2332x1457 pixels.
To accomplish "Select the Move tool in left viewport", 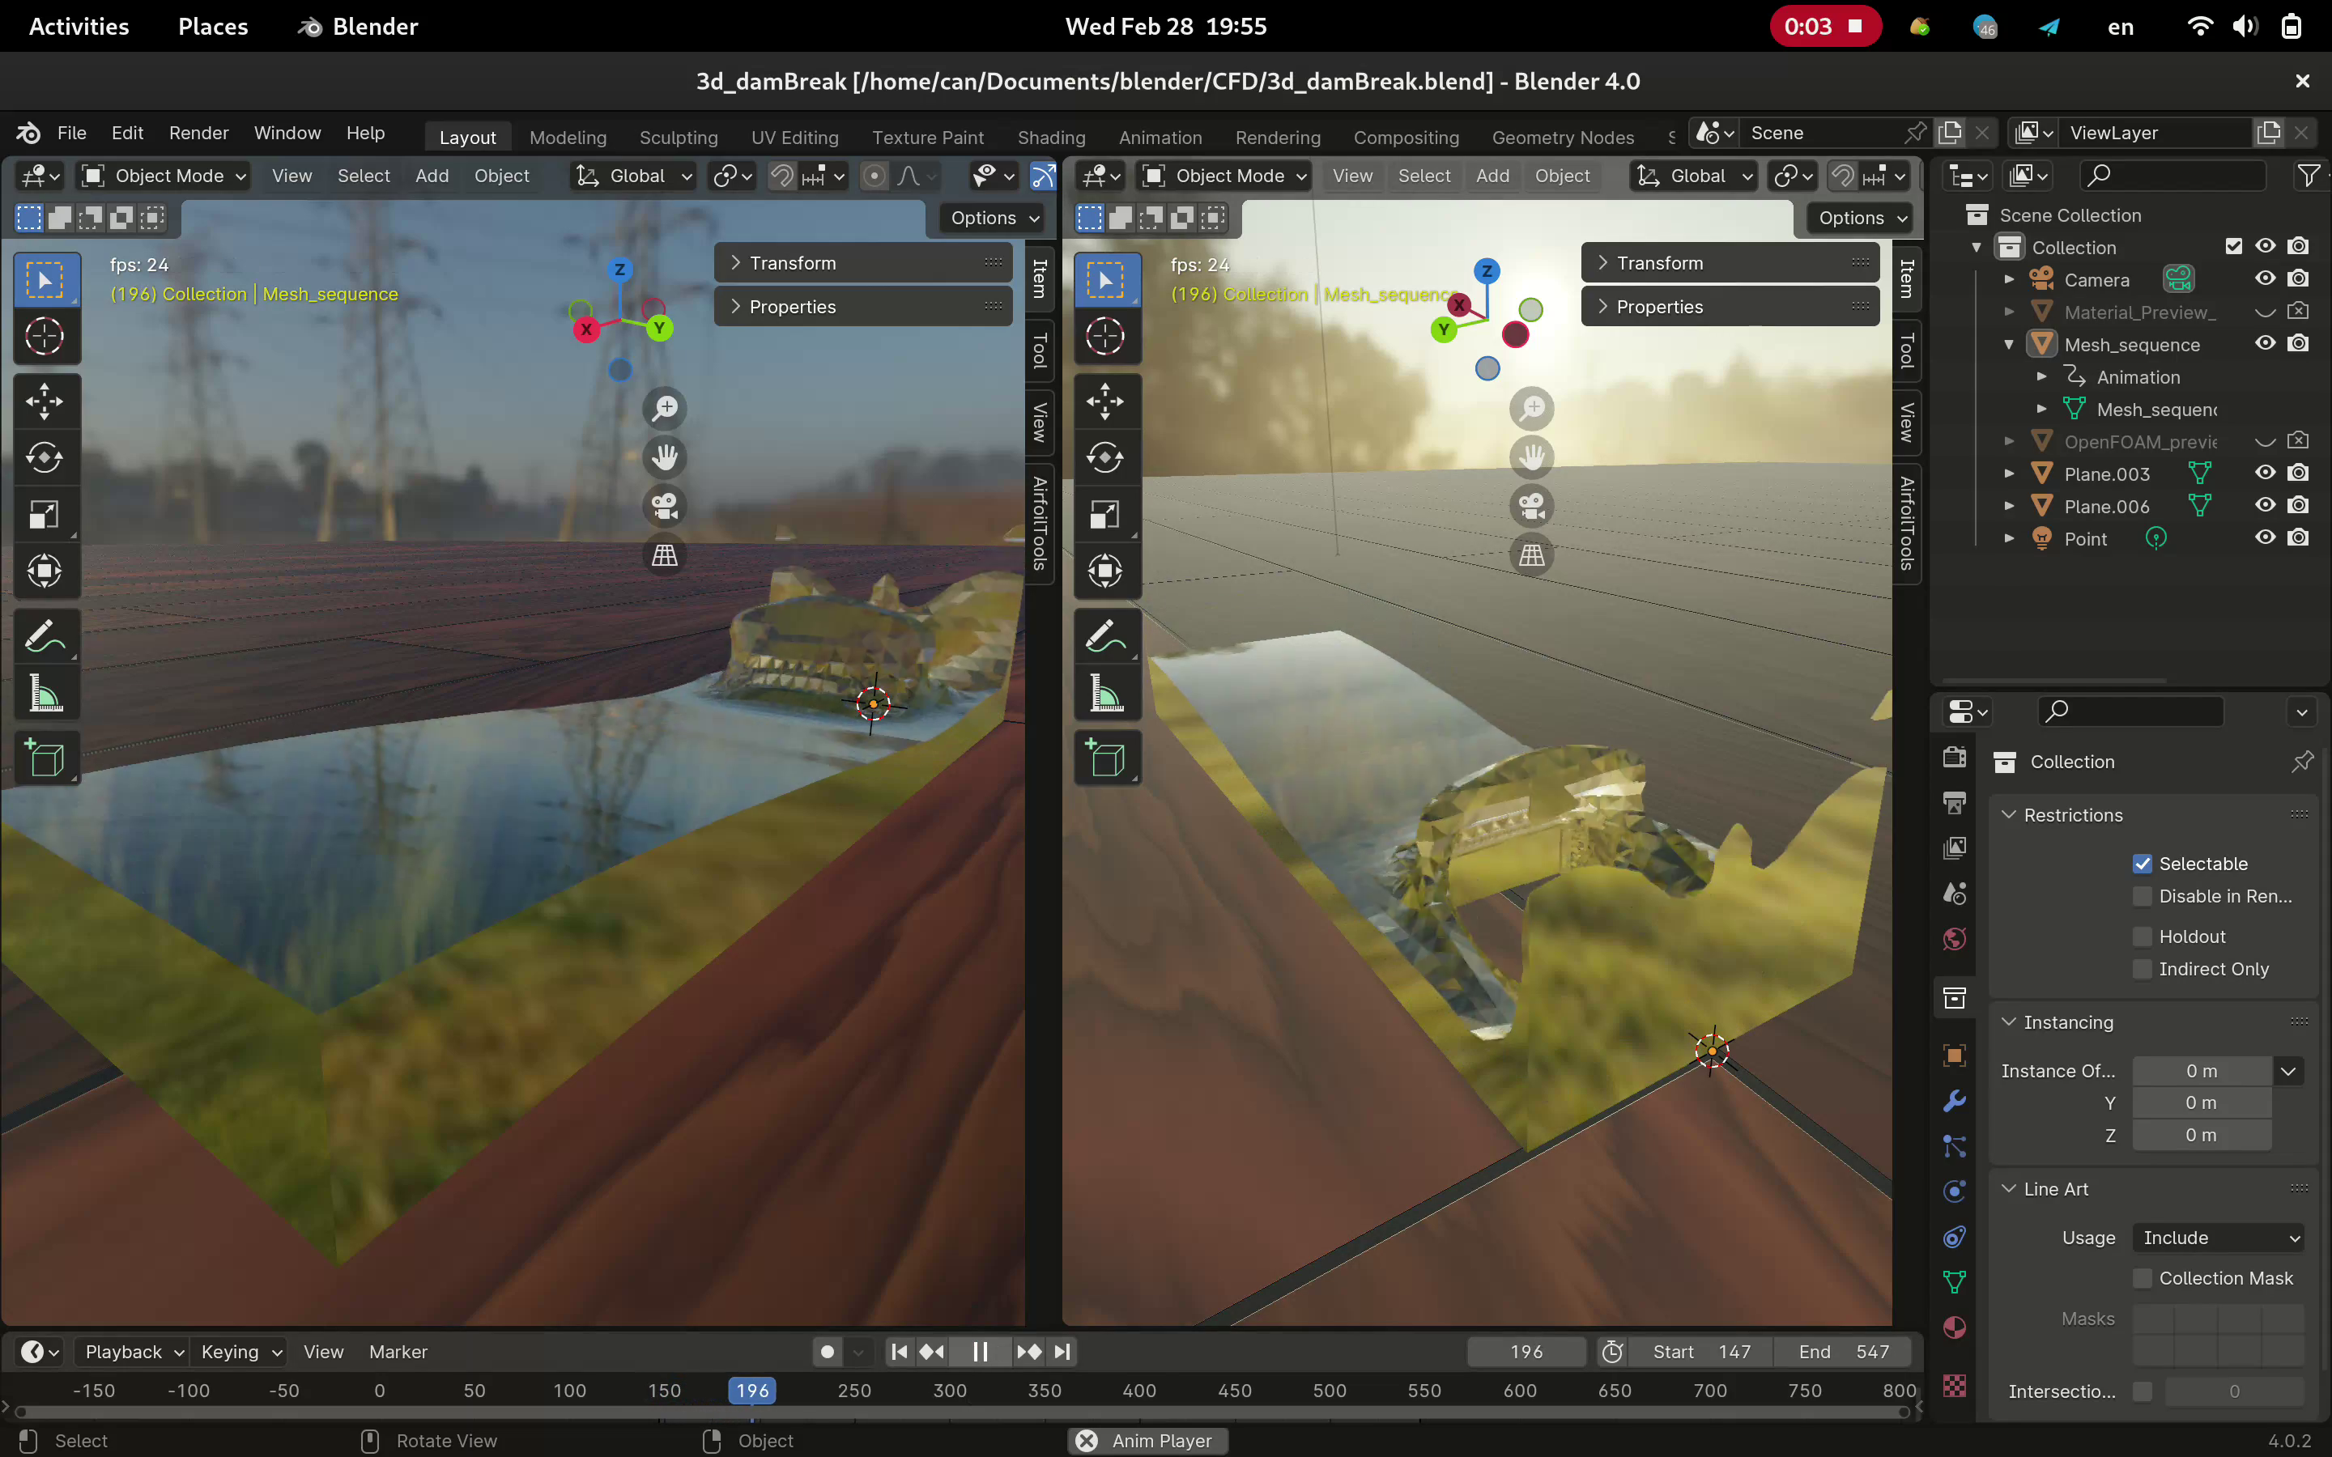I will coord(45,401).
